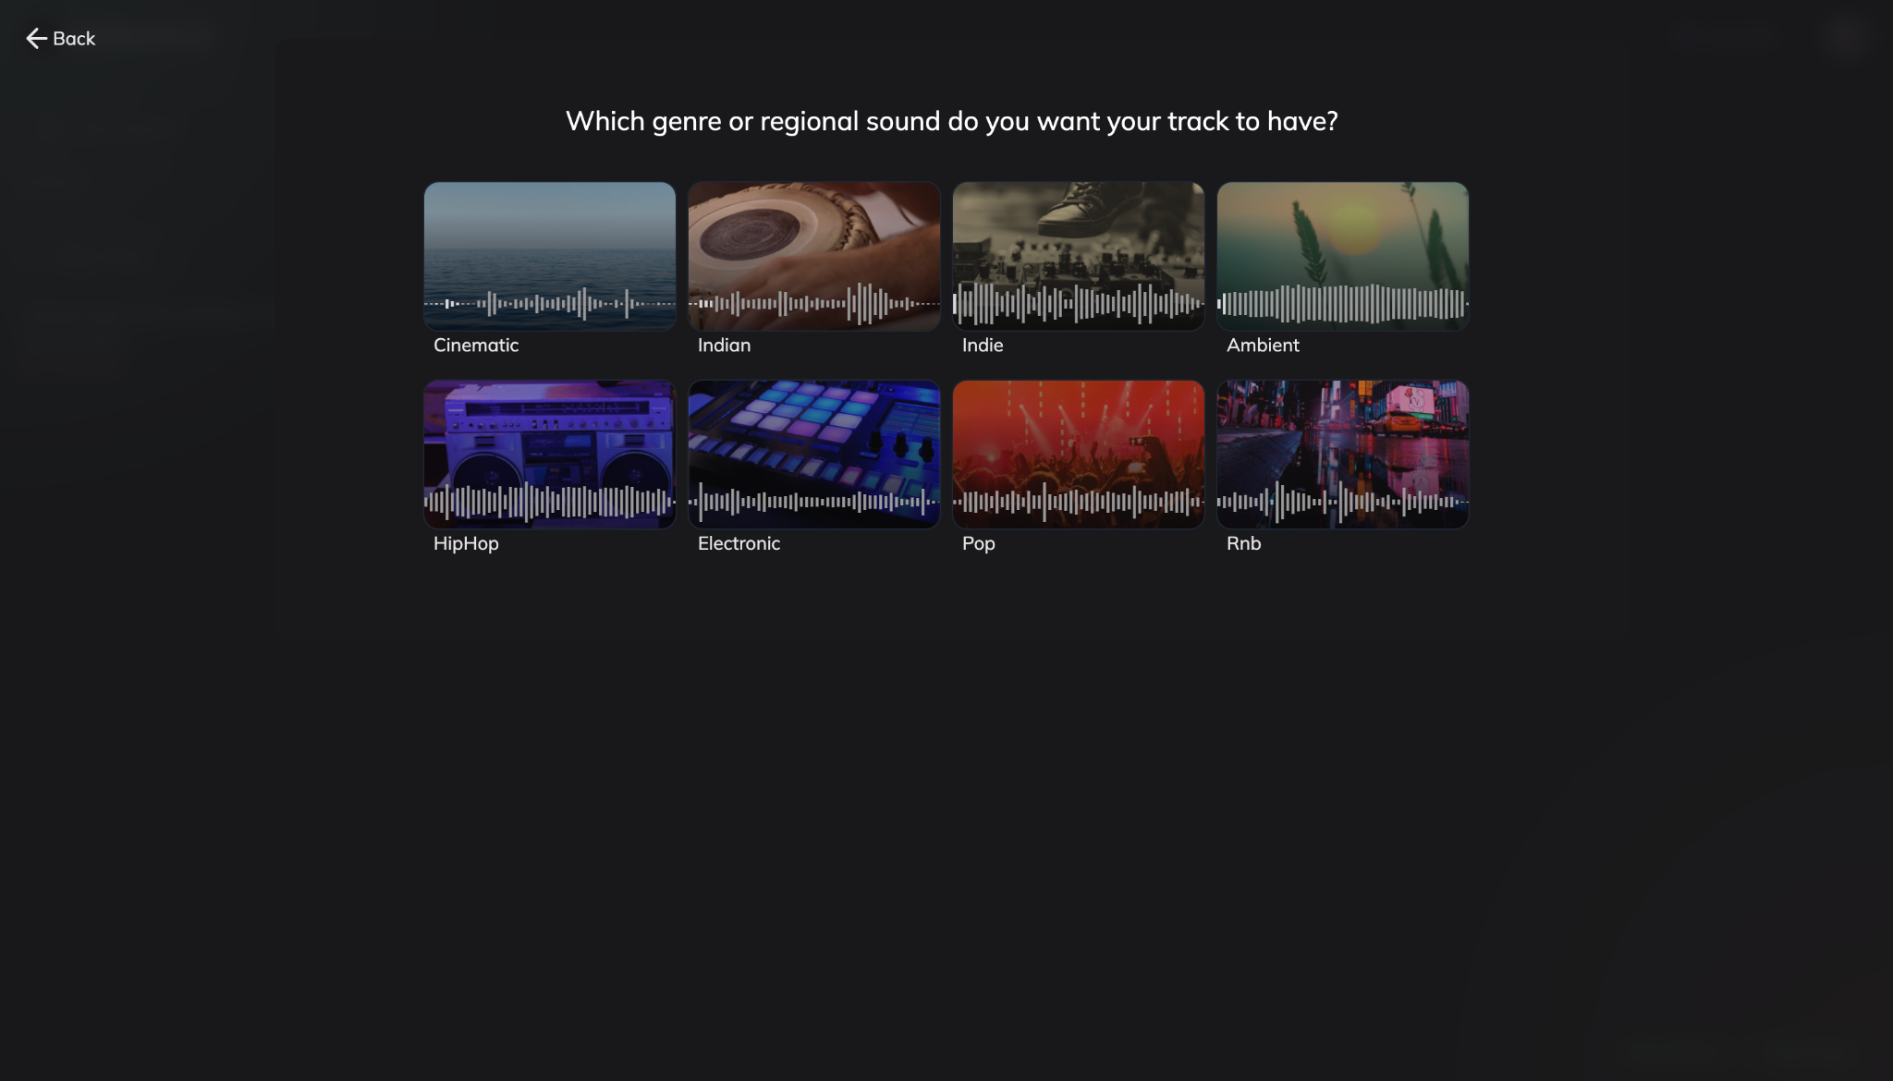Click the Electronic genre label
This screenshot has height=1081, width=1893.
point(739,543)
